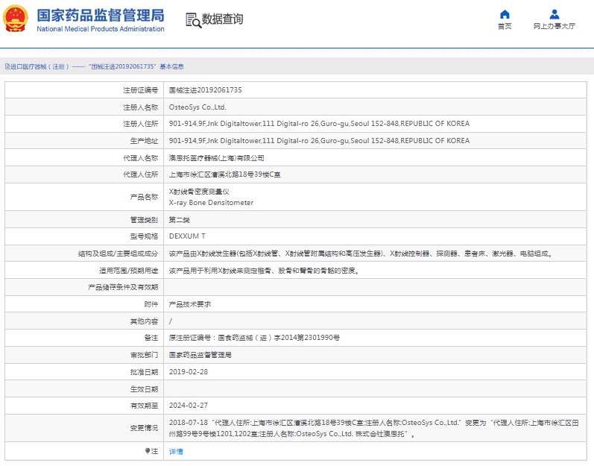
Task: Click the 注册人住所 address value
Action: 319,124
